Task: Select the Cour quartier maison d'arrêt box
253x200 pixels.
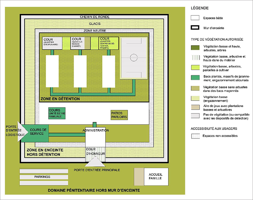Action: tap(80, 43)
